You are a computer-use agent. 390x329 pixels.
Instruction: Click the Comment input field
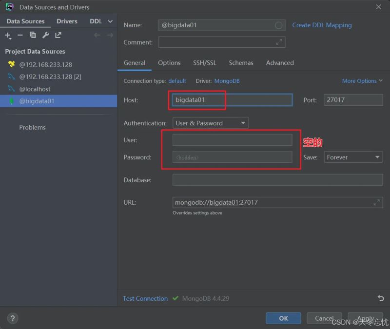(222, 42)
